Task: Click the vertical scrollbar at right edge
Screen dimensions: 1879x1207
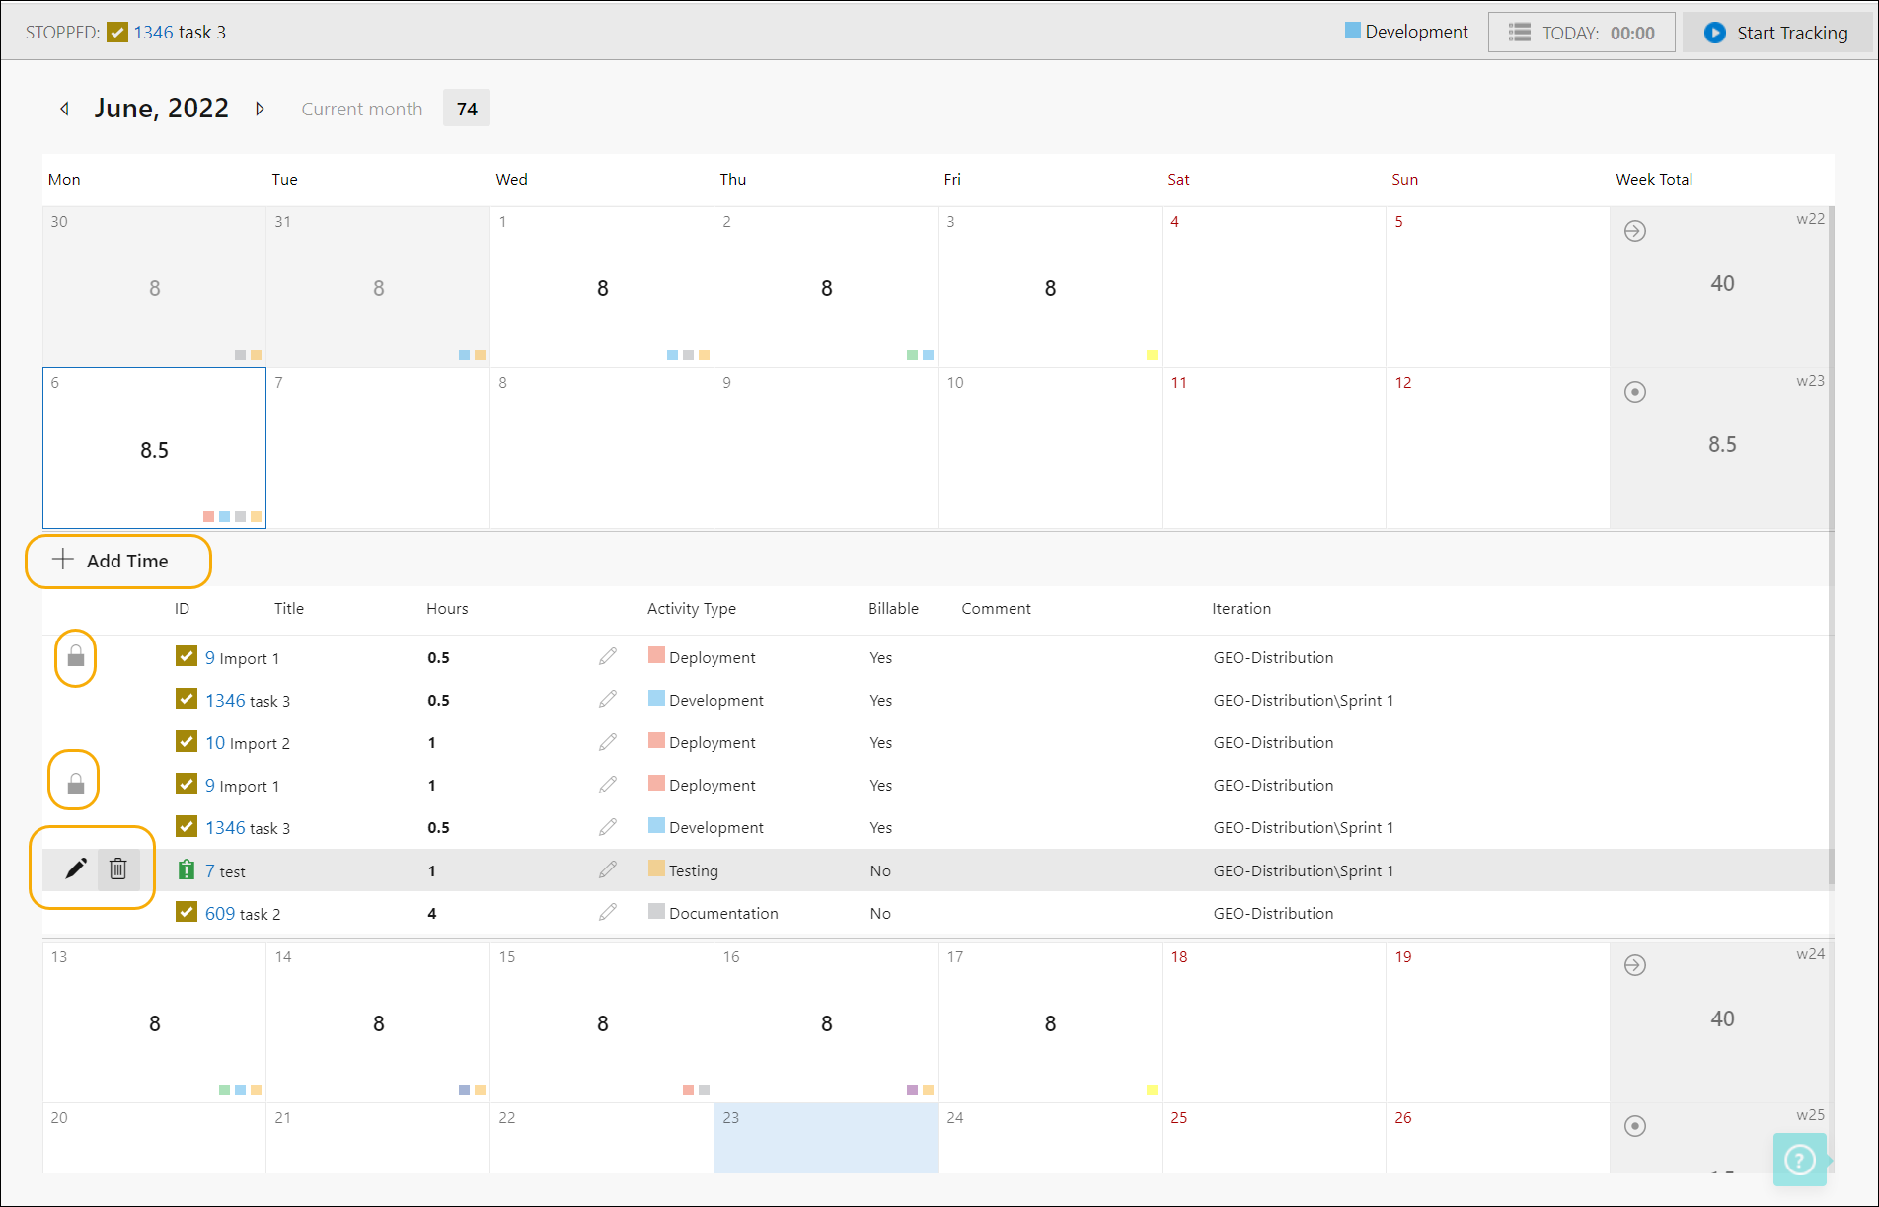Action: [1832, 546]
